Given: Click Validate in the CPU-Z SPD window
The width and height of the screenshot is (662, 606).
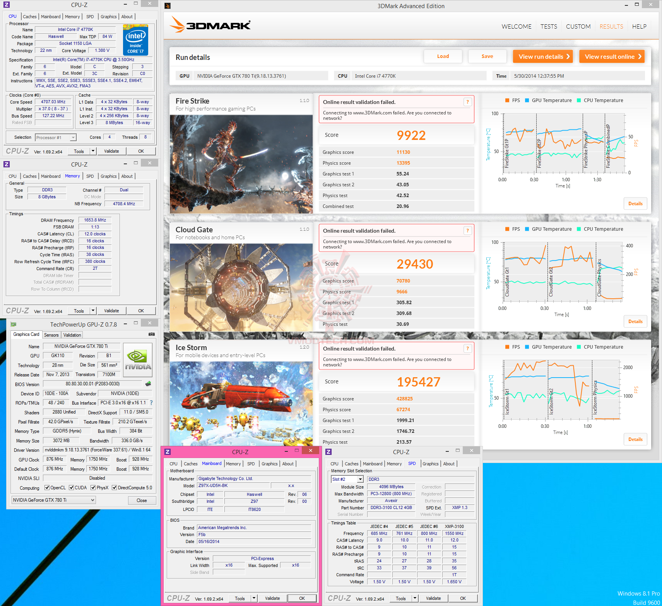Looking at the screenshot, I should 433,598.
